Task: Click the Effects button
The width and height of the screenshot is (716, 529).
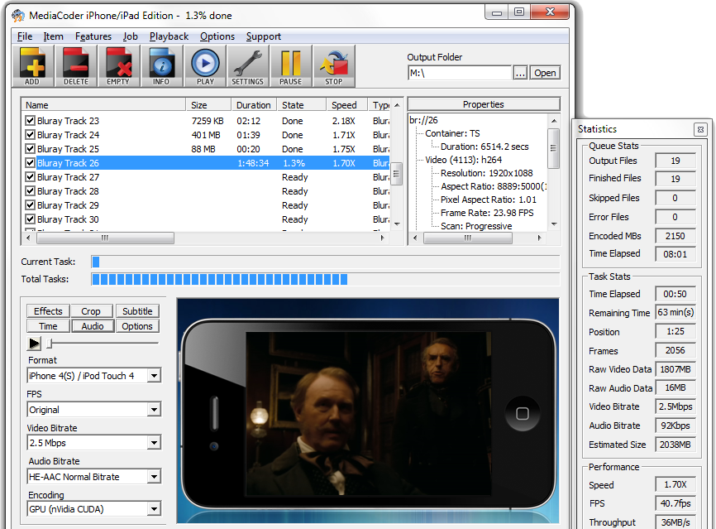Action: [48, 311]
